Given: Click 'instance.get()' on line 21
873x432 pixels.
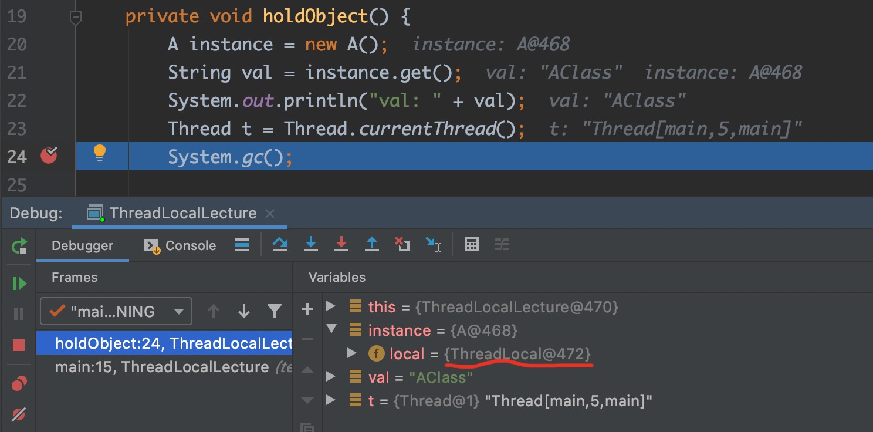Looking at the screenshot, I should pyautogui.click(x=379, y=72).
